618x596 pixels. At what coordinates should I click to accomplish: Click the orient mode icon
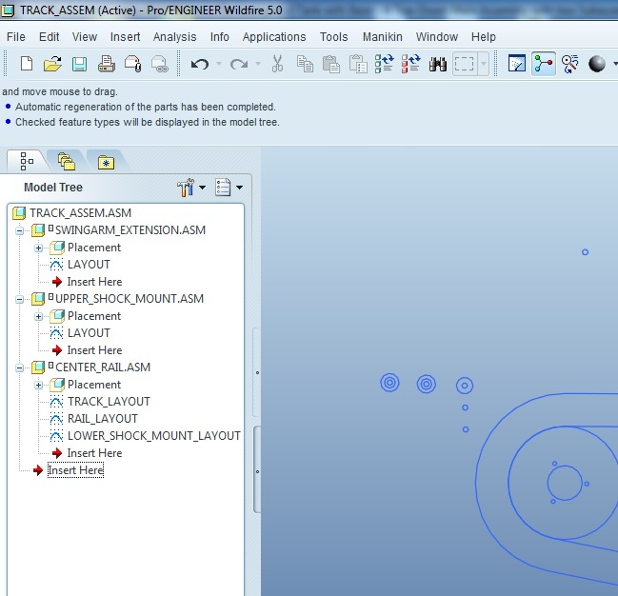tap(570, 64)
